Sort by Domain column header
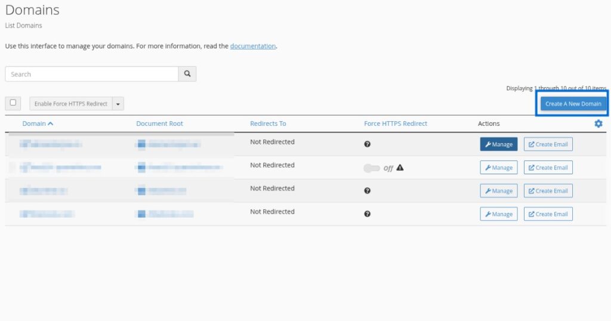This screenshot has width=611, height=321. 38,124
